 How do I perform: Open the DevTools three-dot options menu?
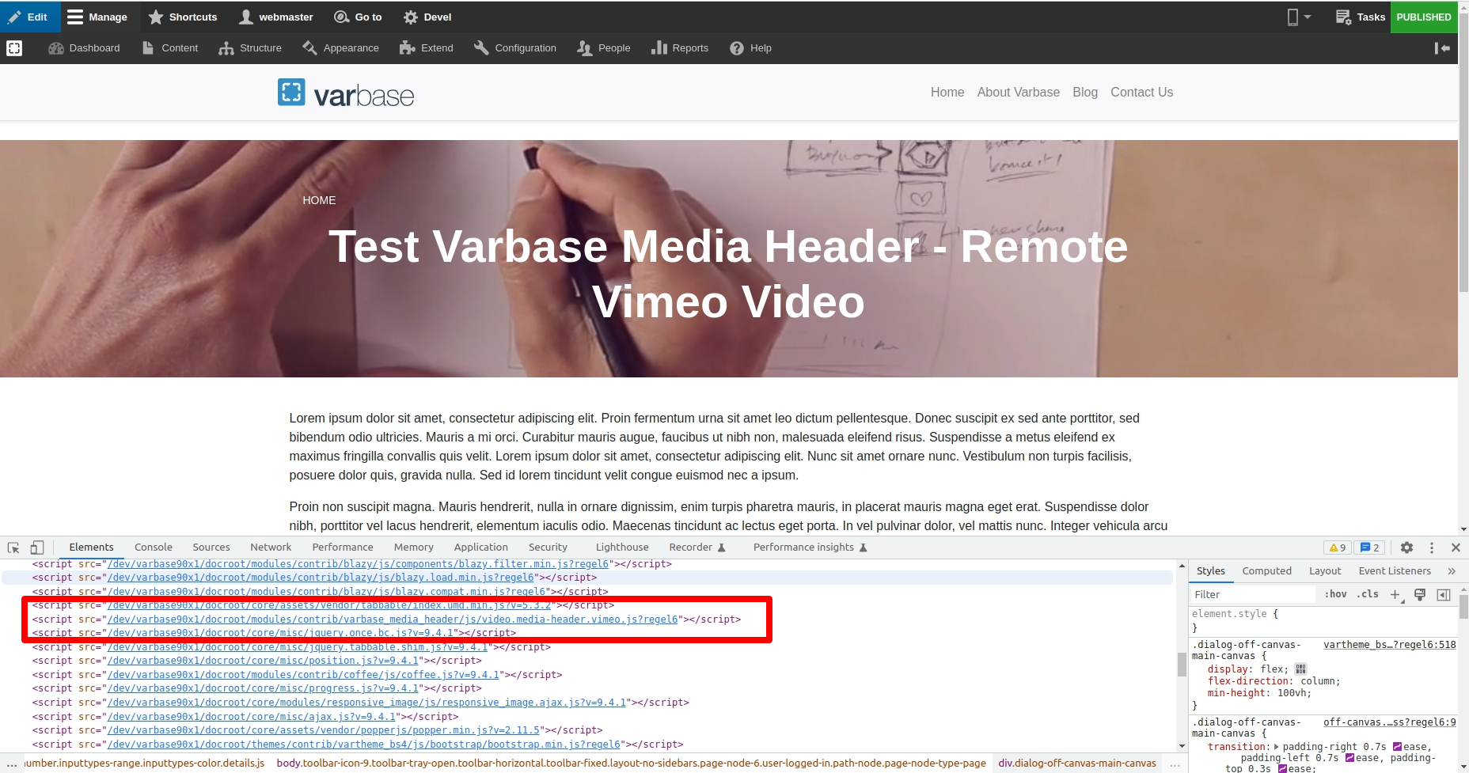tap(1432, 548)
